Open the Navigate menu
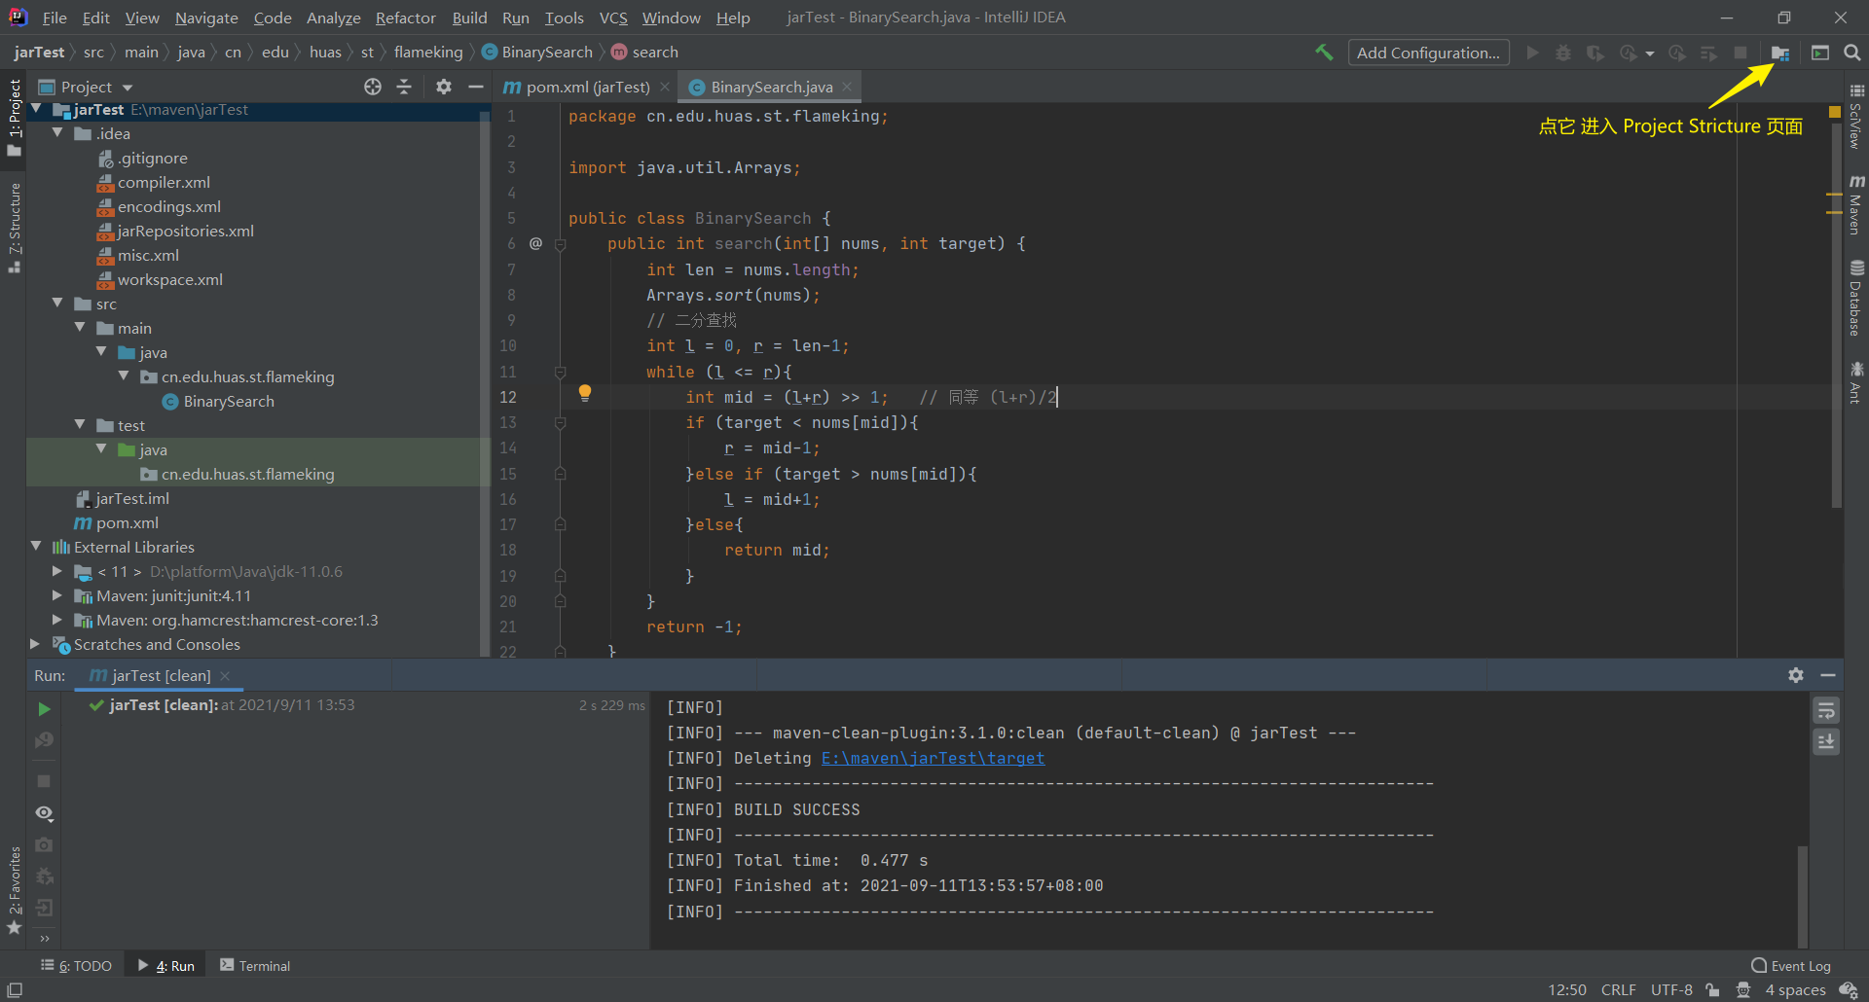This screenshot has height=1002, width=1869. [206, 18]
